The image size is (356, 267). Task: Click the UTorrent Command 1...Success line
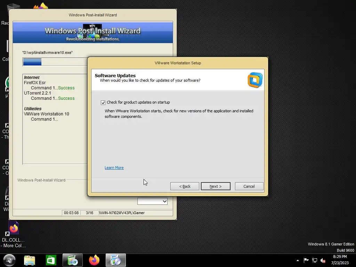pos(53,98)
